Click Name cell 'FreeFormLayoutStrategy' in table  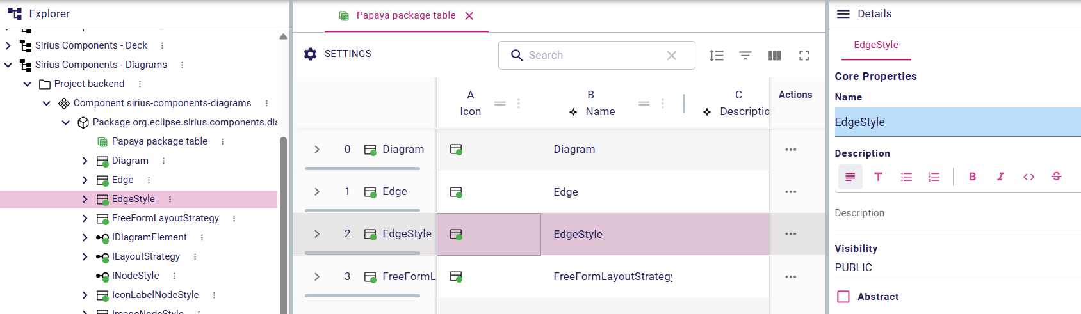613,277
